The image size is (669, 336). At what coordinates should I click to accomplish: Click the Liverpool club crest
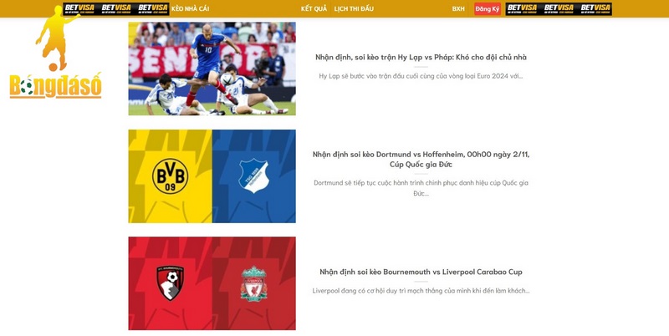pos(254,283)
